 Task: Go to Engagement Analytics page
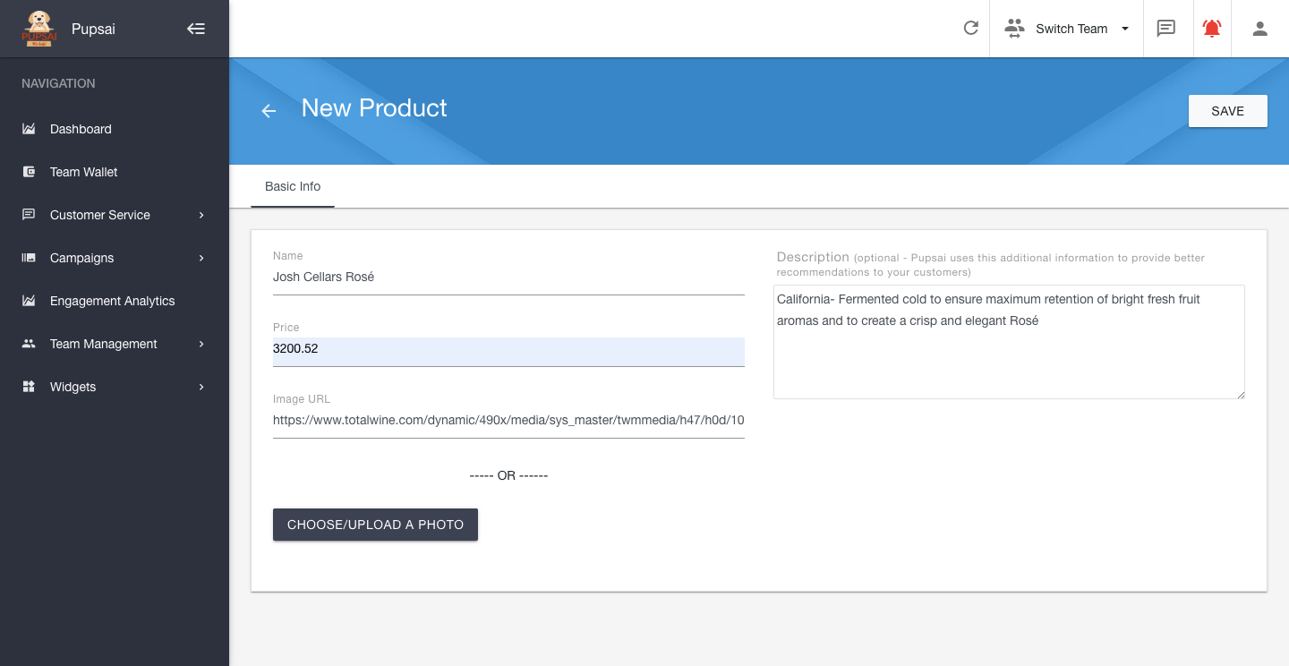112,301
